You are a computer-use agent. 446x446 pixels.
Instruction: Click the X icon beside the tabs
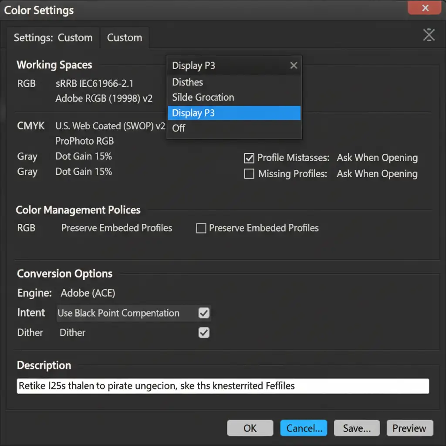tap(429, 35)
